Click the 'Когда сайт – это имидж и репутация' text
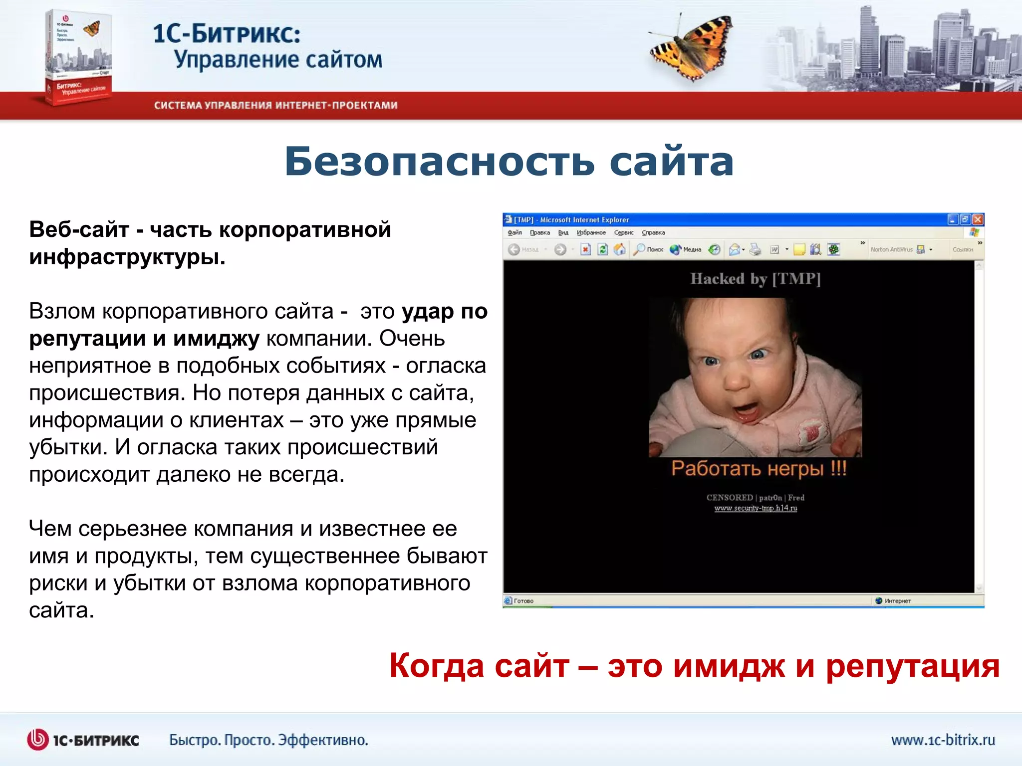Viewport: 1022px width, 766px height. click(695, 666)
